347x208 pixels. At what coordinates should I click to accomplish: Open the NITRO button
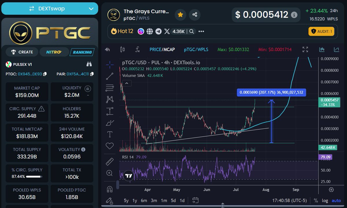(54, 52)
